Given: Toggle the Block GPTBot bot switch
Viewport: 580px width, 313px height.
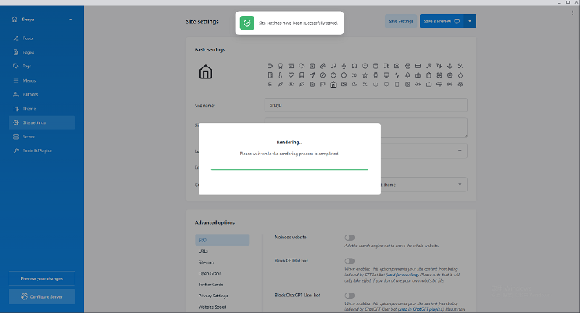Looking at the screenshot, I should [349, 260].
